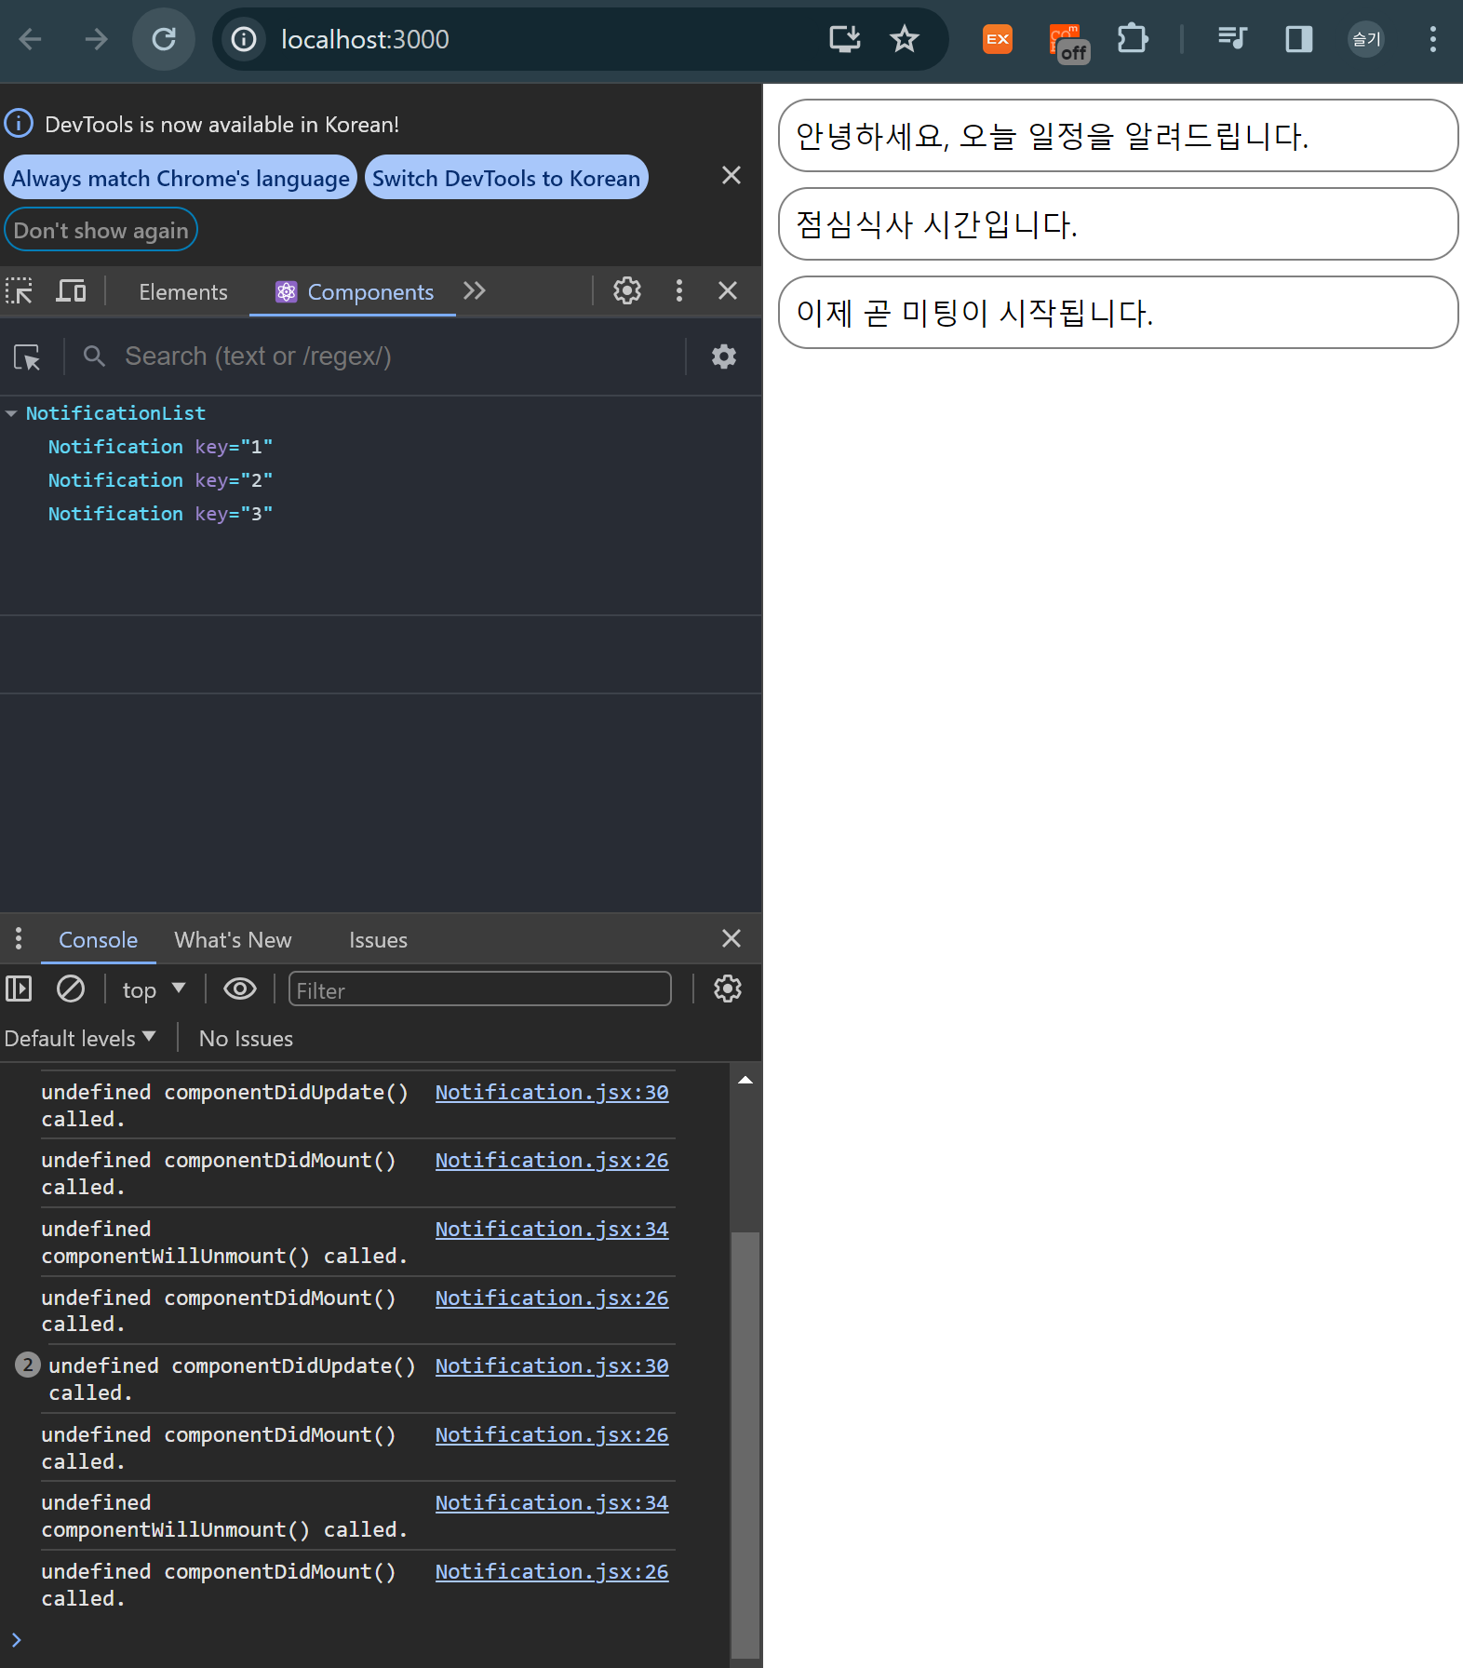Toggle the console sidebar
The height and width of the screenshot is (1668, 1463).
point(19,989)
